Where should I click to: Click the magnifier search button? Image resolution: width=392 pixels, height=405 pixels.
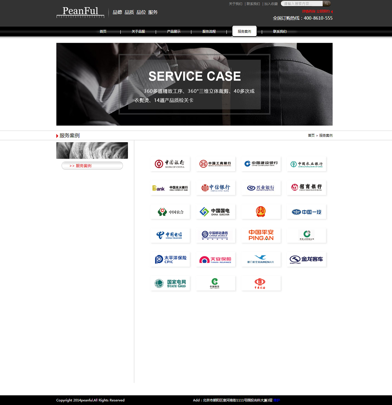[326, 4]
